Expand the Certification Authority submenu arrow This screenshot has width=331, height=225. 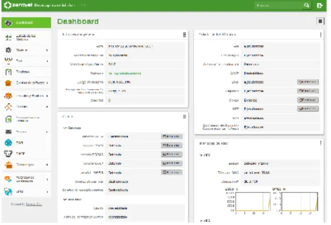pos(47,179)
